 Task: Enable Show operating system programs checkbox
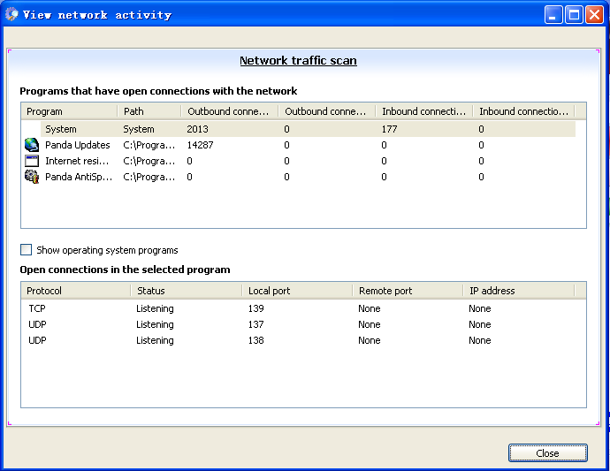click(26, 250)
